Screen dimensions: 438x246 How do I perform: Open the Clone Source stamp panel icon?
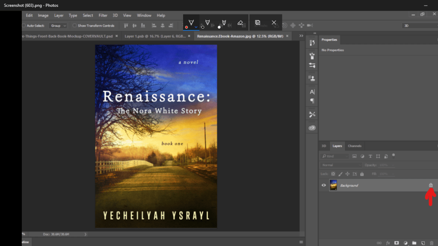[x=312, y=78]
